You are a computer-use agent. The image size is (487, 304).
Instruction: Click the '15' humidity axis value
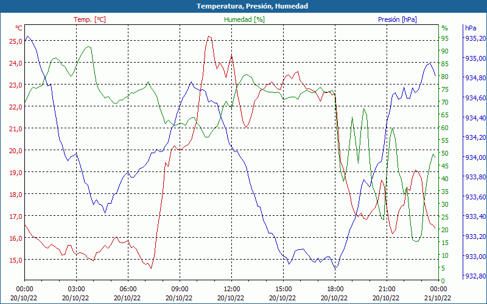[445, 243]
